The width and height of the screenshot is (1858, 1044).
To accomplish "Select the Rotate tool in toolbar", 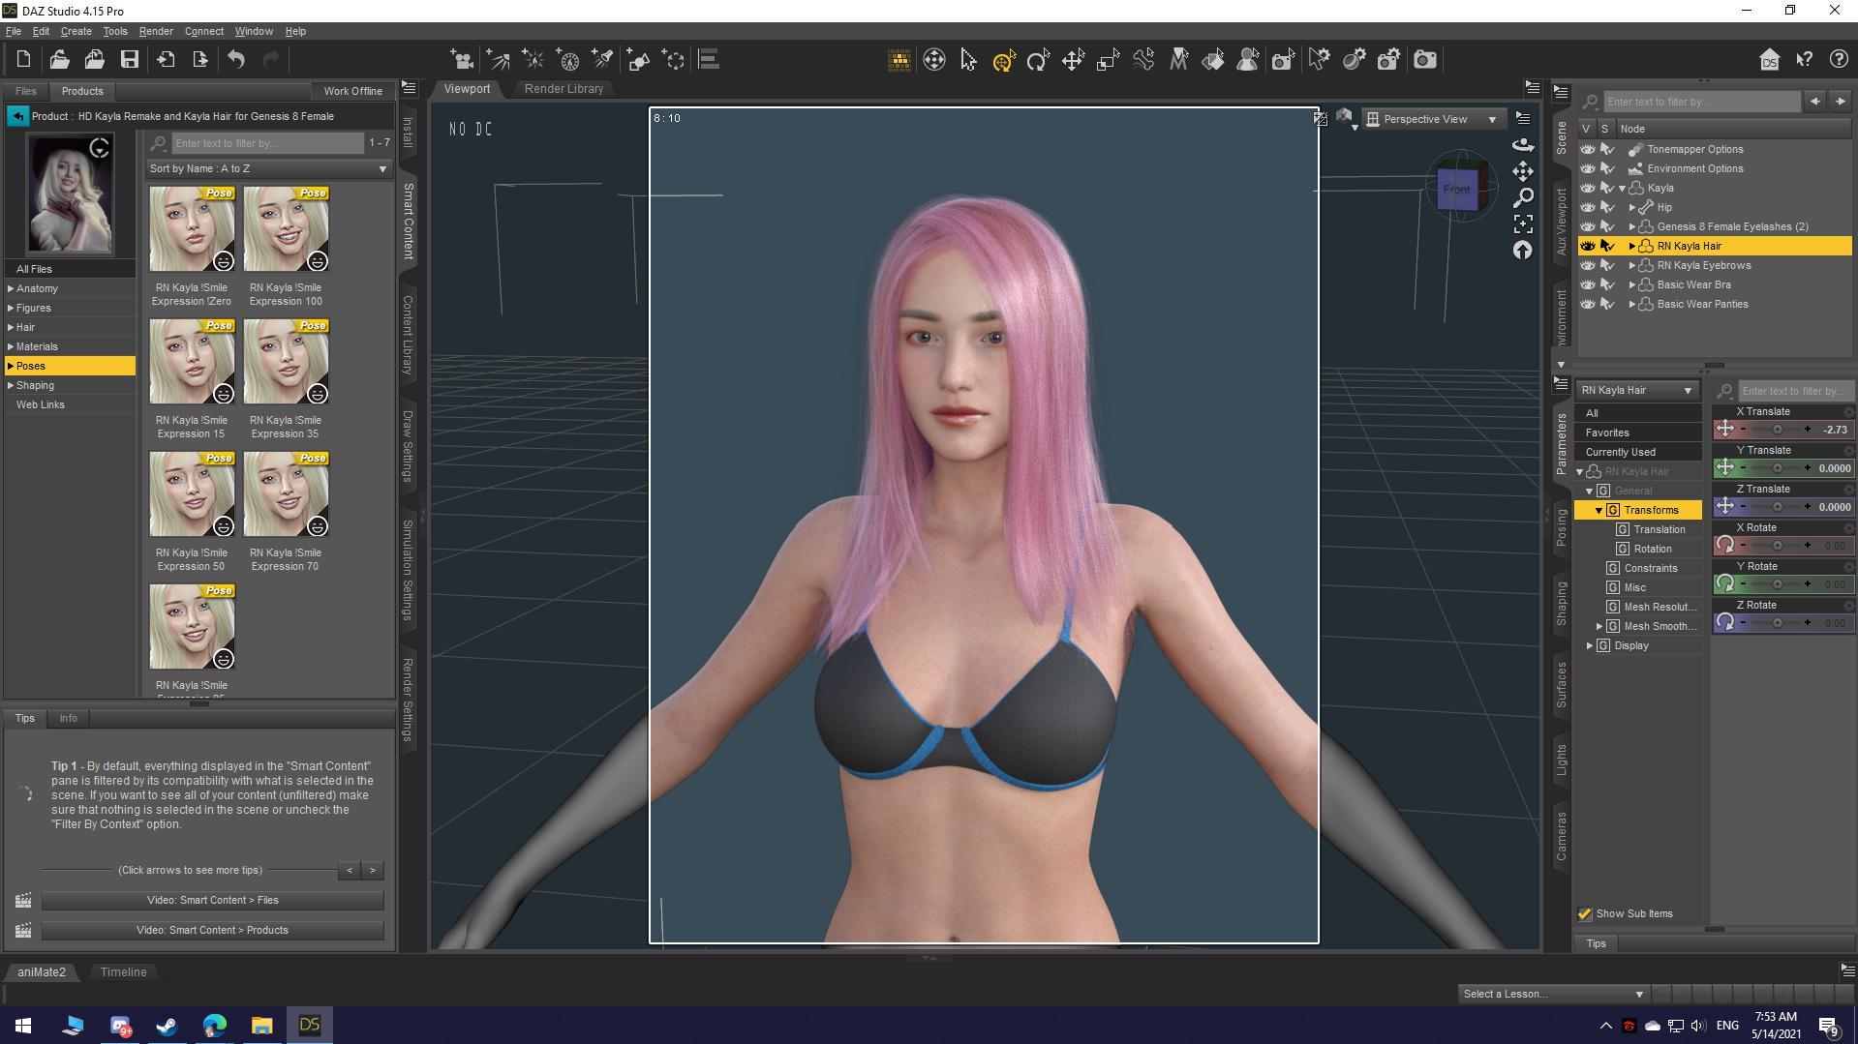I will pos(1038,59).
